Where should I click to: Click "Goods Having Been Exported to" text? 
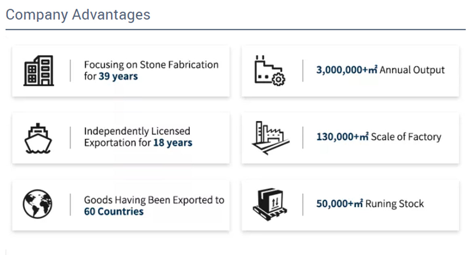click(x=154, y=200)
